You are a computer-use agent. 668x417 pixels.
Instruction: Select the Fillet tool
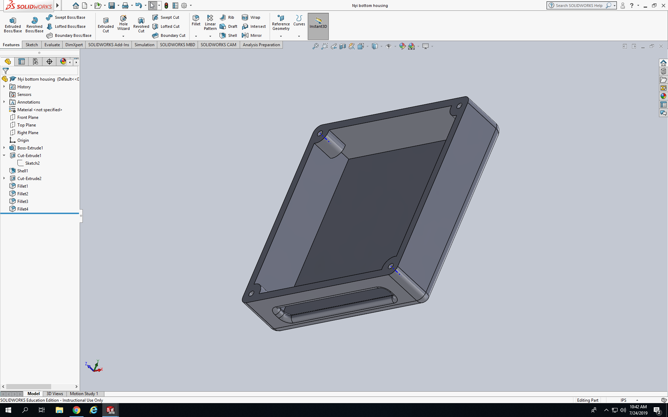tap(196, 20)
